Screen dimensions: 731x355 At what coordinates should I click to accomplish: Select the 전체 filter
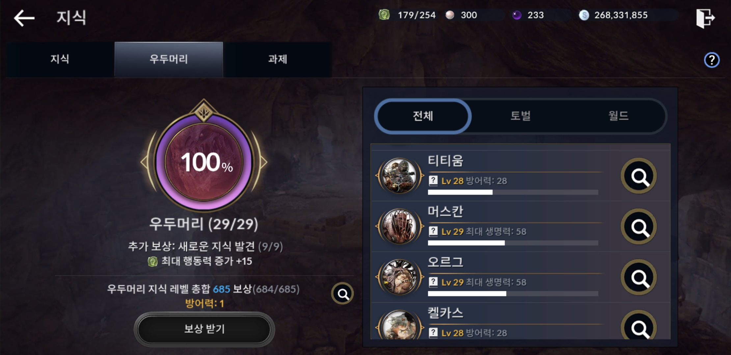click(423, 116)
